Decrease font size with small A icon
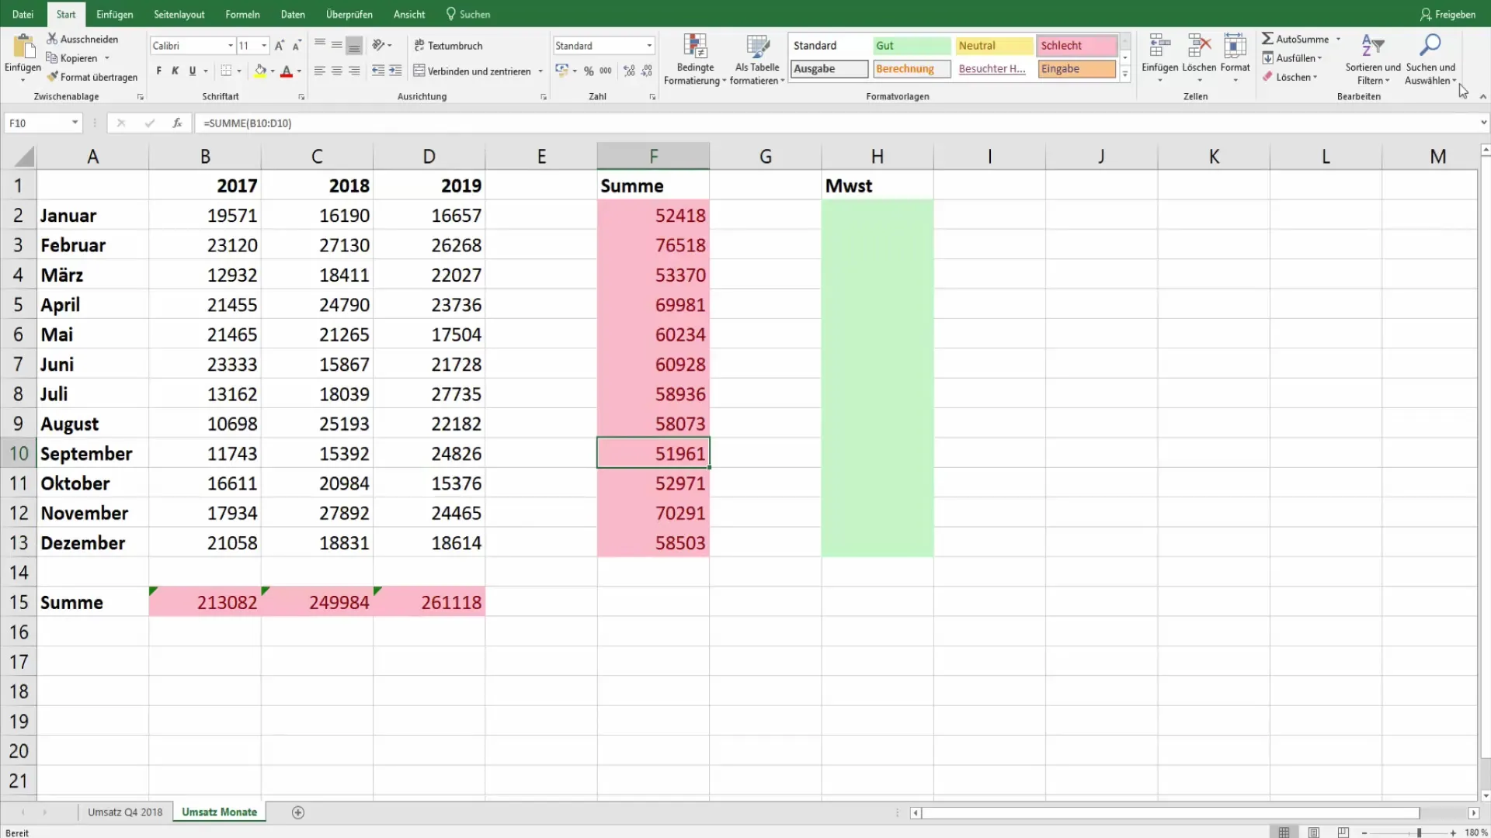The image size is (1491, 838). 297,46
